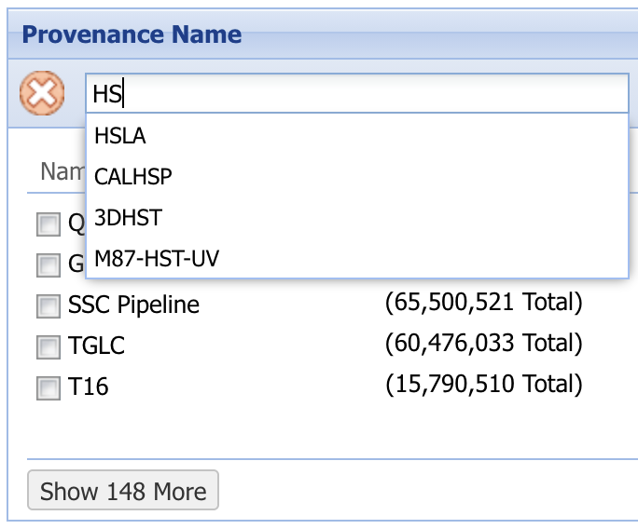
Task: Click the T16 provenance label
Action: pyautogui.click(x=88, y=387)
